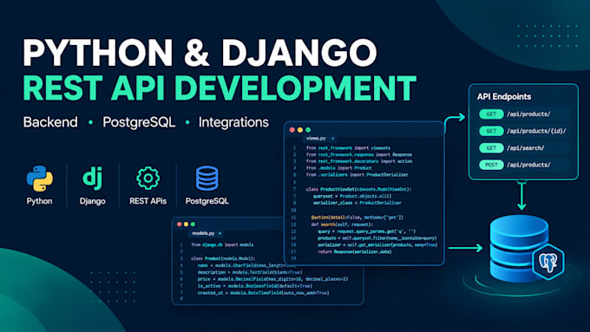Click the large blue database cylinder
Screen dimensions: 590x332
click(519, 248)
